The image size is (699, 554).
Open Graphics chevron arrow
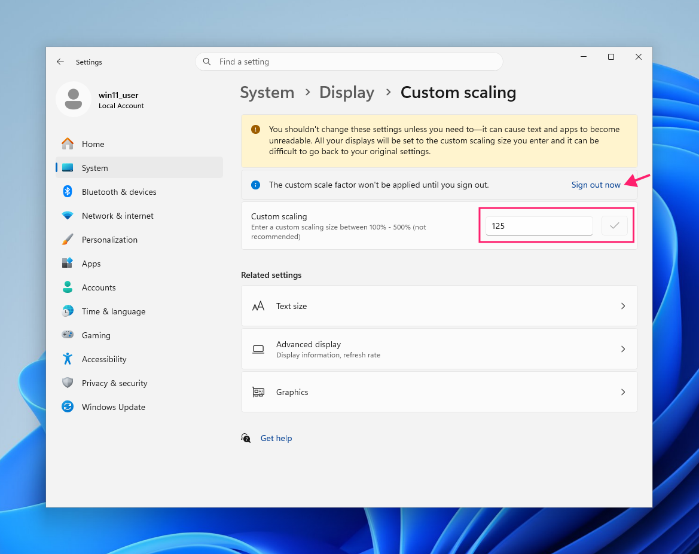[x=623, y=392]
